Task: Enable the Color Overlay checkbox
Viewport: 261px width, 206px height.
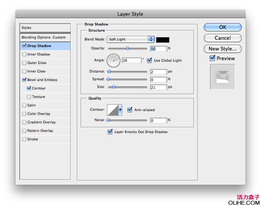Action: pyautogui.click(x=24, y=114)
